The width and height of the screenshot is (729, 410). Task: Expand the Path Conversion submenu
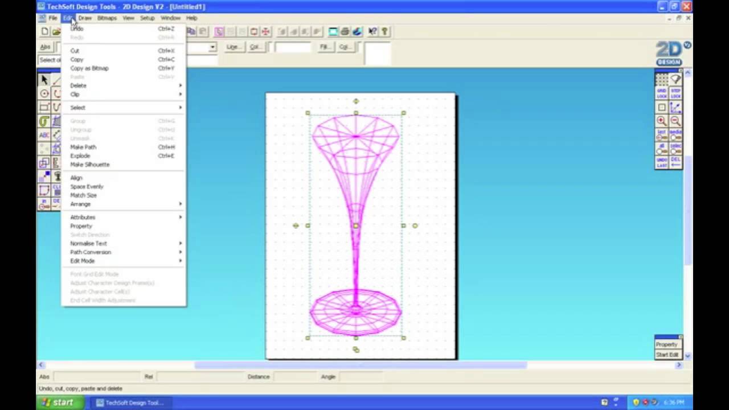(x=123, y=252)
